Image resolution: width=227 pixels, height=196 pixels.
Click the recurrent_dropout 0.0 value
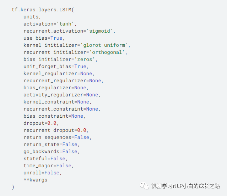point(81,130)
